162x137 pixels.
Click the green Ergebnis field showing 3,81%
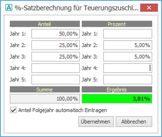pos(117,99)
